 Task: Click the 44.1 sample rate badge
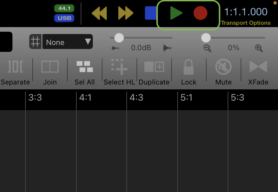[64, 8]
